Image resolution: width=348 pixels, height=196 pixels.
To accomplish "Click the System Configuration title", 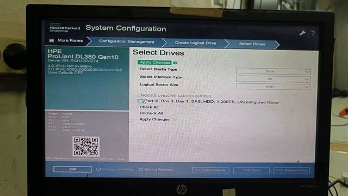I will click(126, 28).
